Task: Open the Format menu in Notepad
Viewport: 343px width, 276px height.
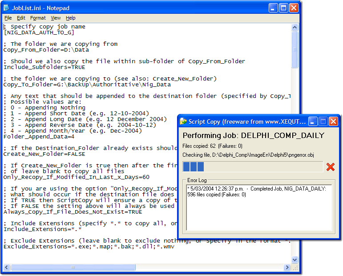Action: pyautogui.click(x=38, y=18)
